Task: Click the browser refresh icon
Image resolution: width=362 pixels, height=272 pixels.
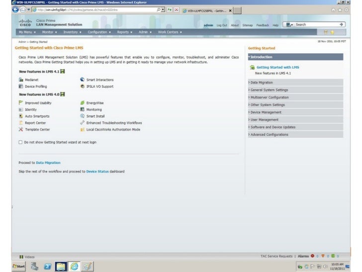Action: click(170, 10)
